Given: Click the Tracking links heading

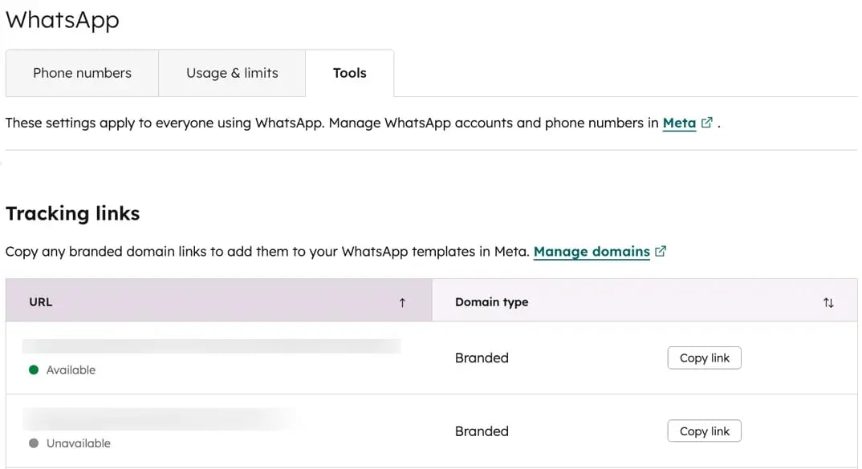Looking at the screenshot, I should pos(72,213).
